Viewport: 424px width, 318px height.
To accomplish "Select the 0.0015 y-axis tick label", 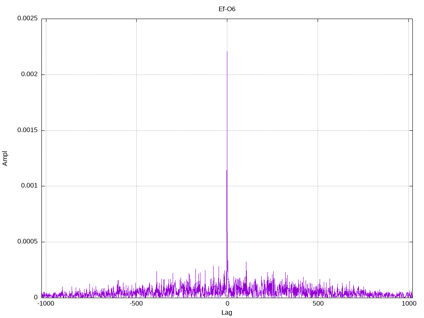I will (x=28, y=130).
